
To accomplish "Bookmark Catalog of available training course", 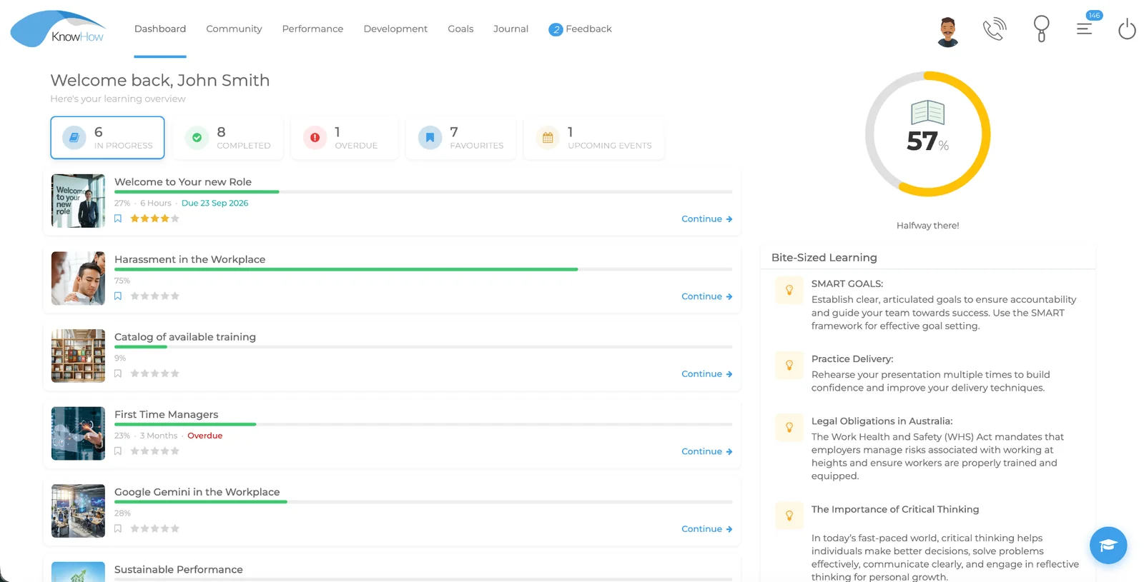I will point(118,373).
